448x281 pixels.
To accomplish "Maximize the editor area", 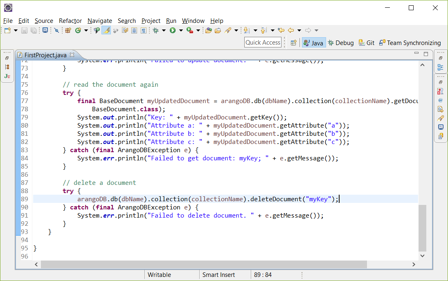I will [x=426, y=54].
